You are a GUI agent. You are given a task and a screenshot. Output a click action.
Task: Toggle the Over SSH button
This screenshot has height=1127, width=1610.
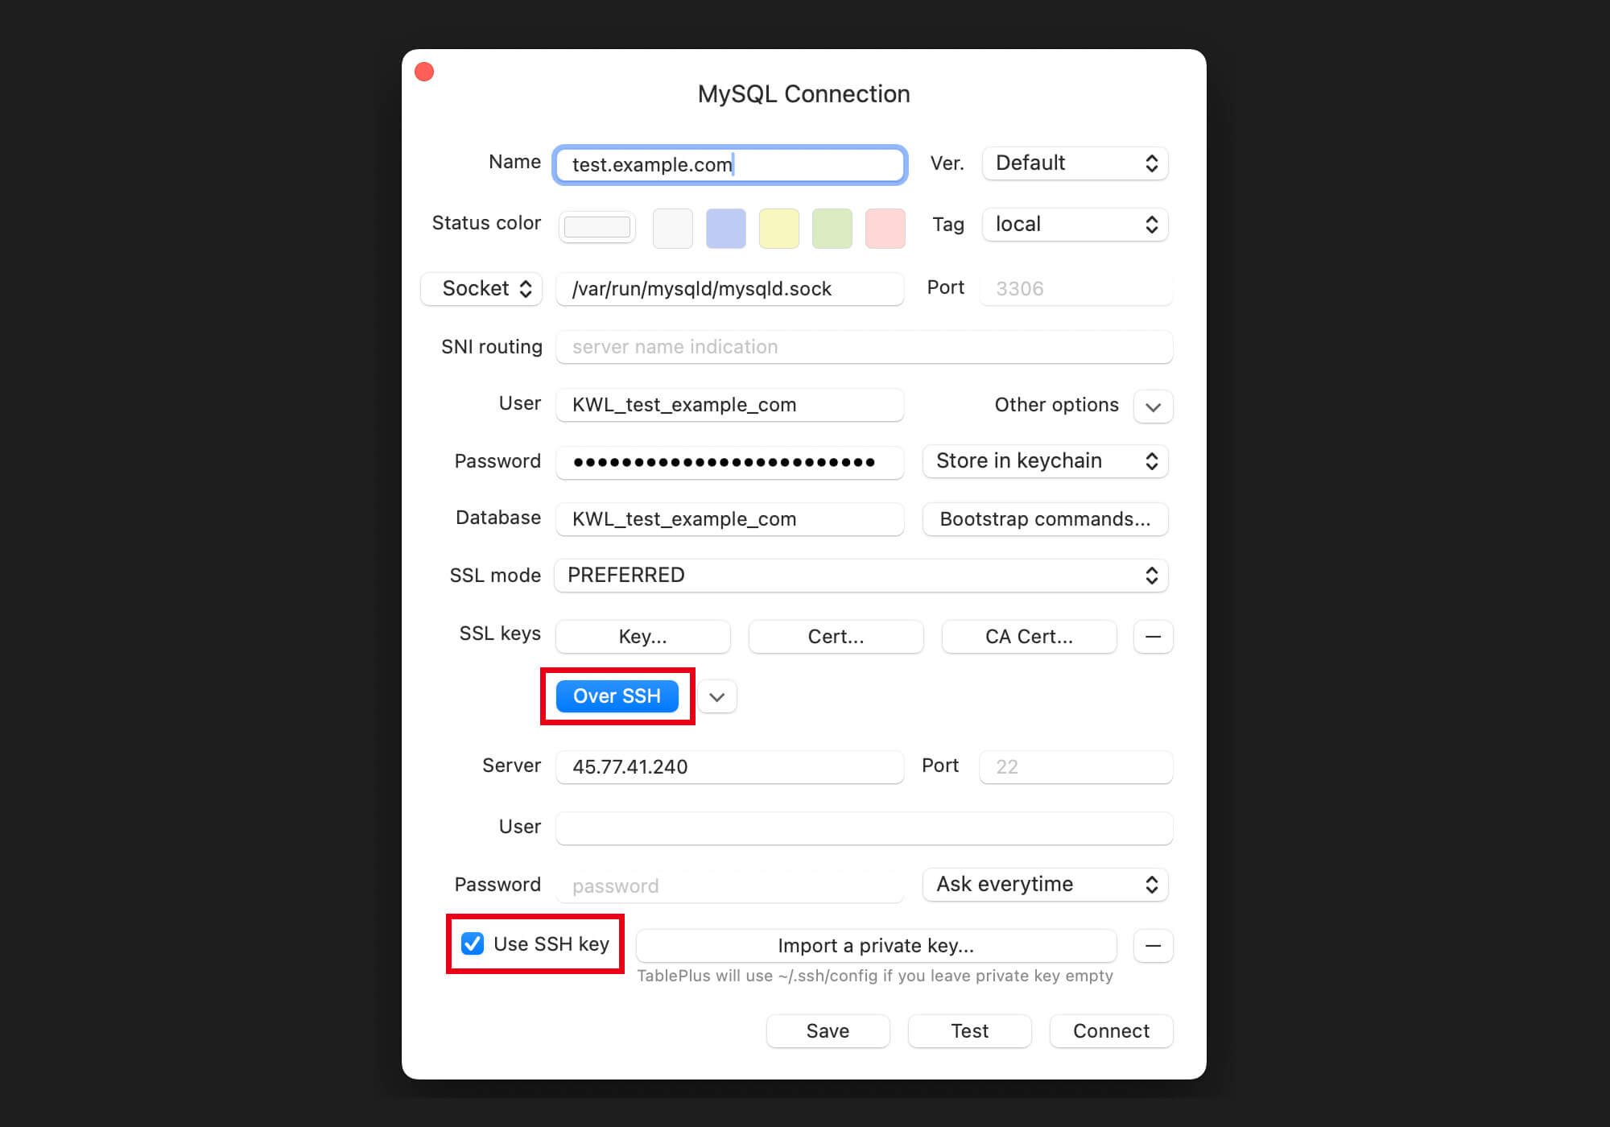[x=617, y=696]
